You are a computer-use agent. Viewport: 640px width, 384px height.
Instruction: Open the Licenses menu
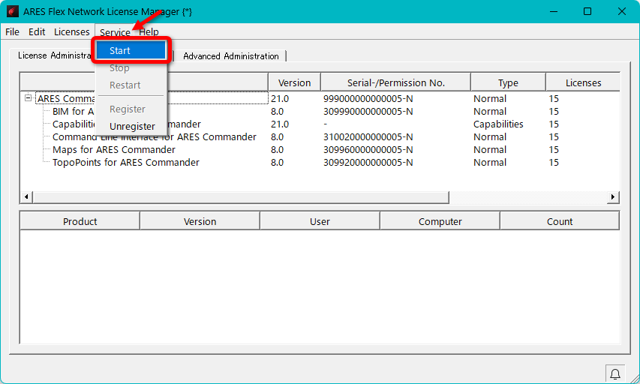coord(72,31)
